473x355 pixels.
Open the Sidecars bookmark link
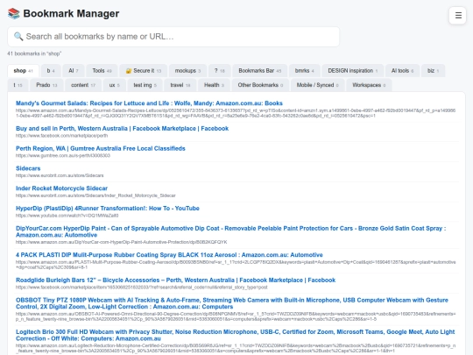point(28,168)
